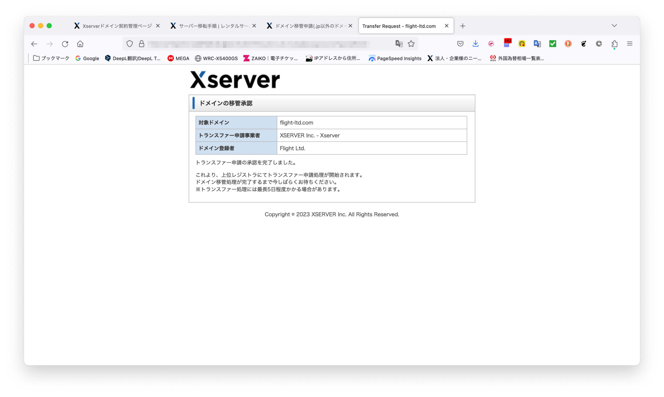Open the DeepL翻訳 bookmark
Image resolution: width=664 pixels, height=397 pixels.
click(x=133, y=58)
